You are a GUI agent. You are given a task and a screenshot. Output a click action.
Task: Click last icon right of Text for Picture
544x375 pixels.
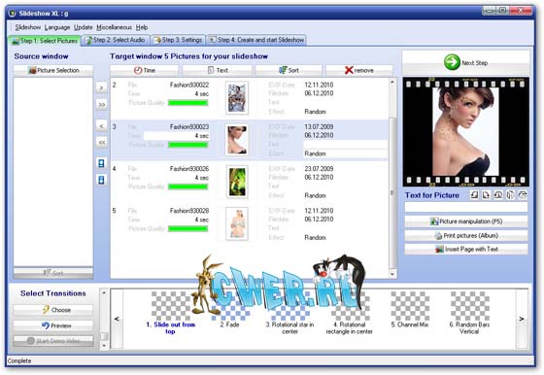coord(523,195)
